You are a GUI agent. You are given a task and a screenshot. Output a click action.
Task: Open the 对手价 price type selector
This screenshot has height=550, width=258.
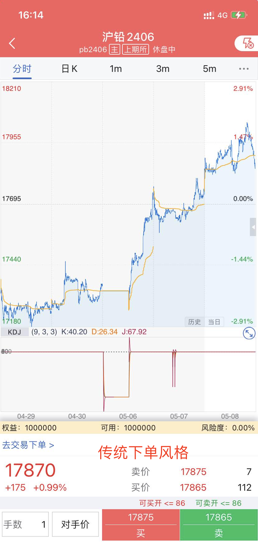(x=75, y=524)
